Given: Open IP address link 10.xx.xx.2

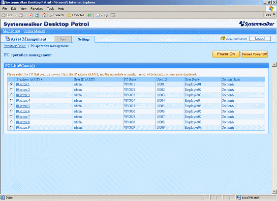Looking at the screenshot, I should 23,89.
